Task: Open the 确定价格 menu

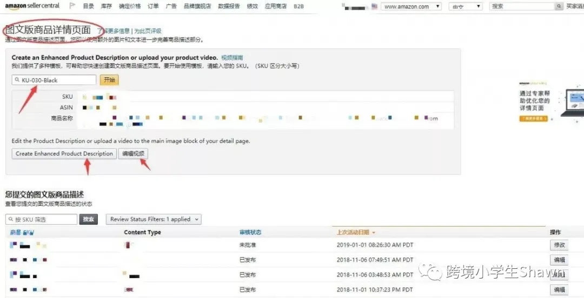Action: 130,6
